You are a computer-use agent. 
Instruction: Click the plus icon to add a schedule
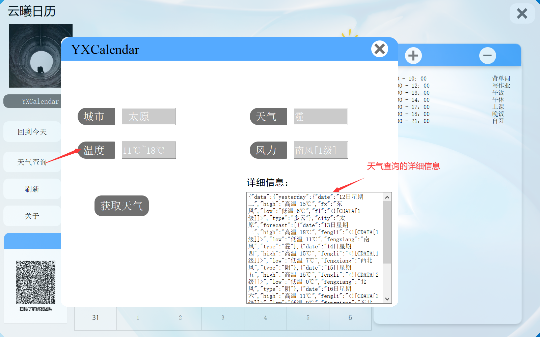click(413, 55)
